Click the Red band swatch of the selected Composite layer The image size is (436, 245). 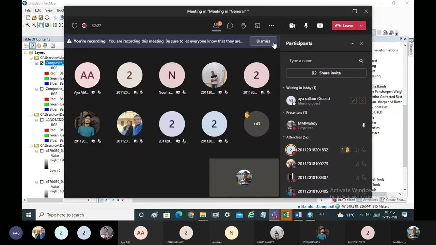coord(47,73)
